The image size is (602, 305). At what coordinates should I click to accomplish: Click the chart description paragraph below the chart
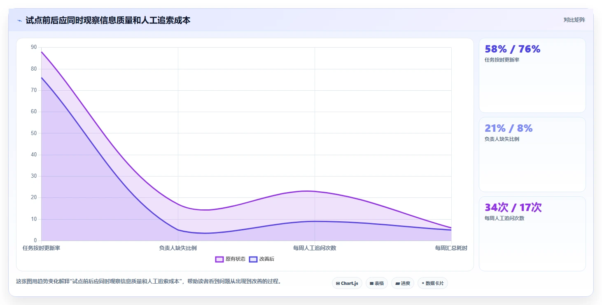click(x=148, y=282)
